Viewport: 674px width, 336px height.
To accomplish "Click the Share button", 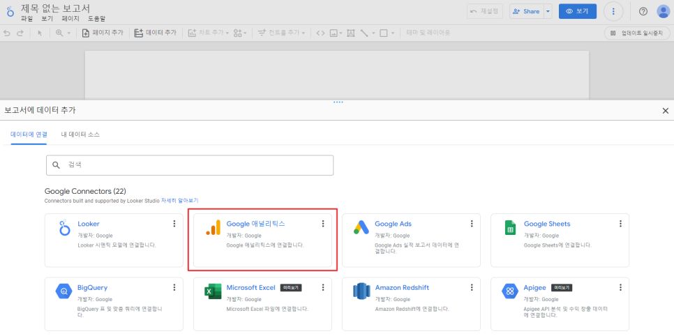I will click(x=526, y=12).
